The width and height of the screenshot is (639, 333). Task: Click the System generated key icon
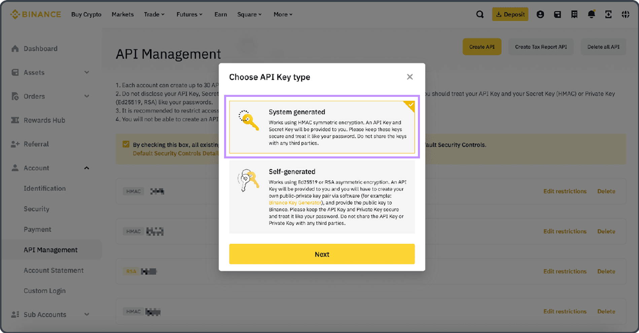coord(249,120)
